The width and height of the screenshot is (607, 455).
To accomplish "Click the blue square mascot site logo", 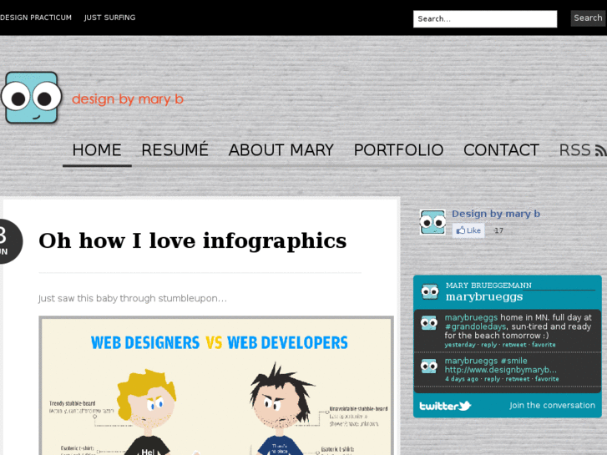I will [x=31, y=98].
